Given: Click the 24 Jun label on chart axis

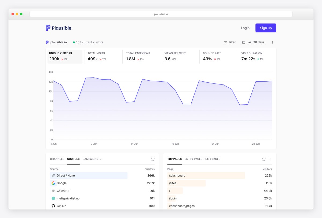Looking at the screenshot, I should [x=215, y=144].
